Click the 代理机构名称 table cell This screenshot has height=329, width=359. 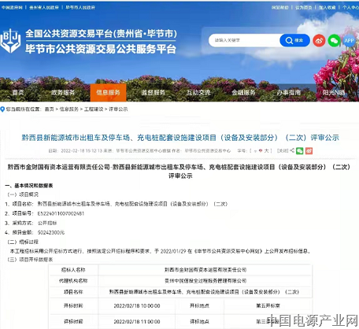[x=73, y=281]
